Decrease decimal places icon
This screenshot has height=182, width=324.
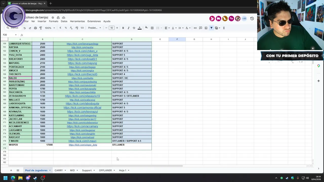tap(71, 28)
